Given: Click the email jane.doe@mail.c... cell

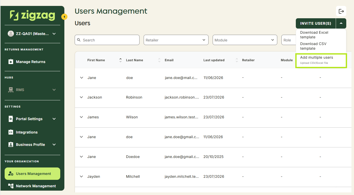Looking at the screenshot, I should (181, 78).
